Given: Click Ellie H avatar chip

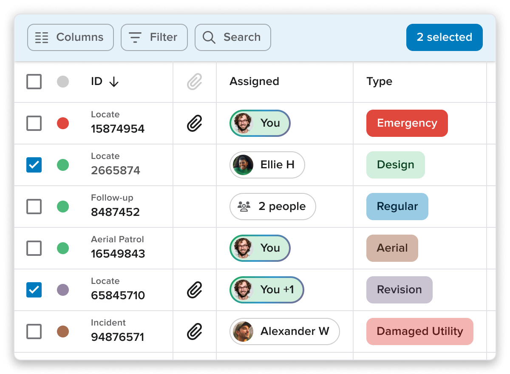Looking at the screenshot, I should click(x=267, y=165).
